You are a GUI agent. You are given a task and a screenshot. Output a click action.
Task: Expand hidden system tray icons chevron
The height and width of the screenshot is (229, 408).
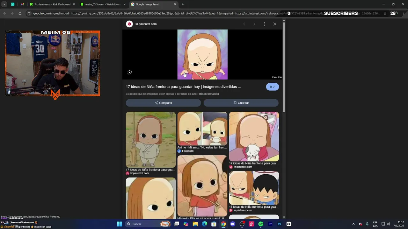pyautogui.click(x=353, y=224)
